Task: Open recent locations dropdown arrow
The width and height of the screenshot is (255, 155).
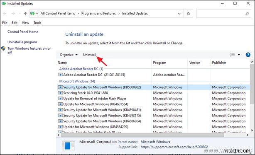Action: [x=20, y=14]
